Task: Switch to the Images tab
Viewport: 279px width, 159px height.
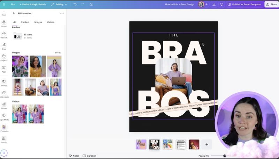Action: click(x=38, y=22)
